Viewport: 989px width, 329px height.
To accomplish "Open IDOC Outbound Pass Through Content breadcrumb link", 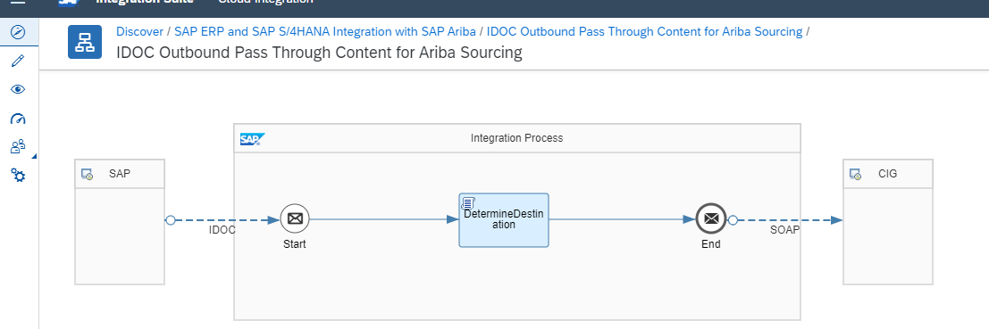I will pos(645,31).
